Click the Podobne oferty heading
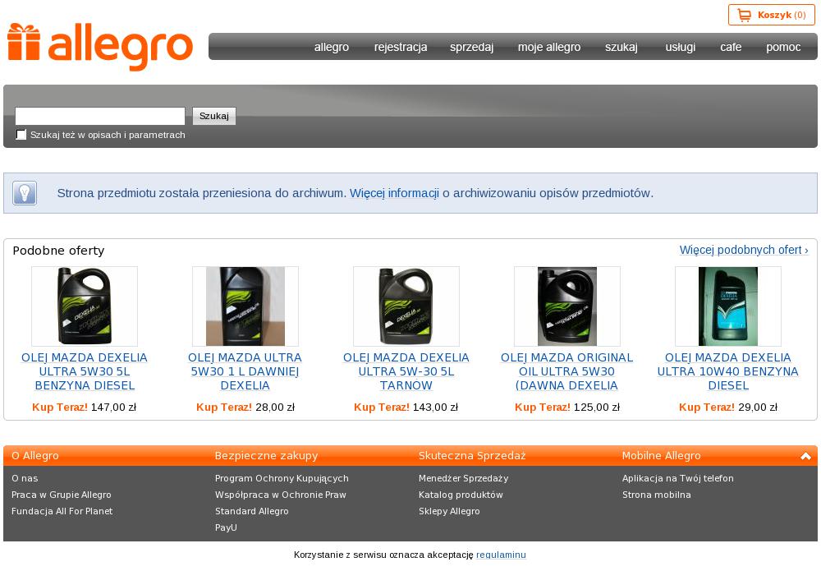Screen dimensions: 821x571 tap(58, 251)
